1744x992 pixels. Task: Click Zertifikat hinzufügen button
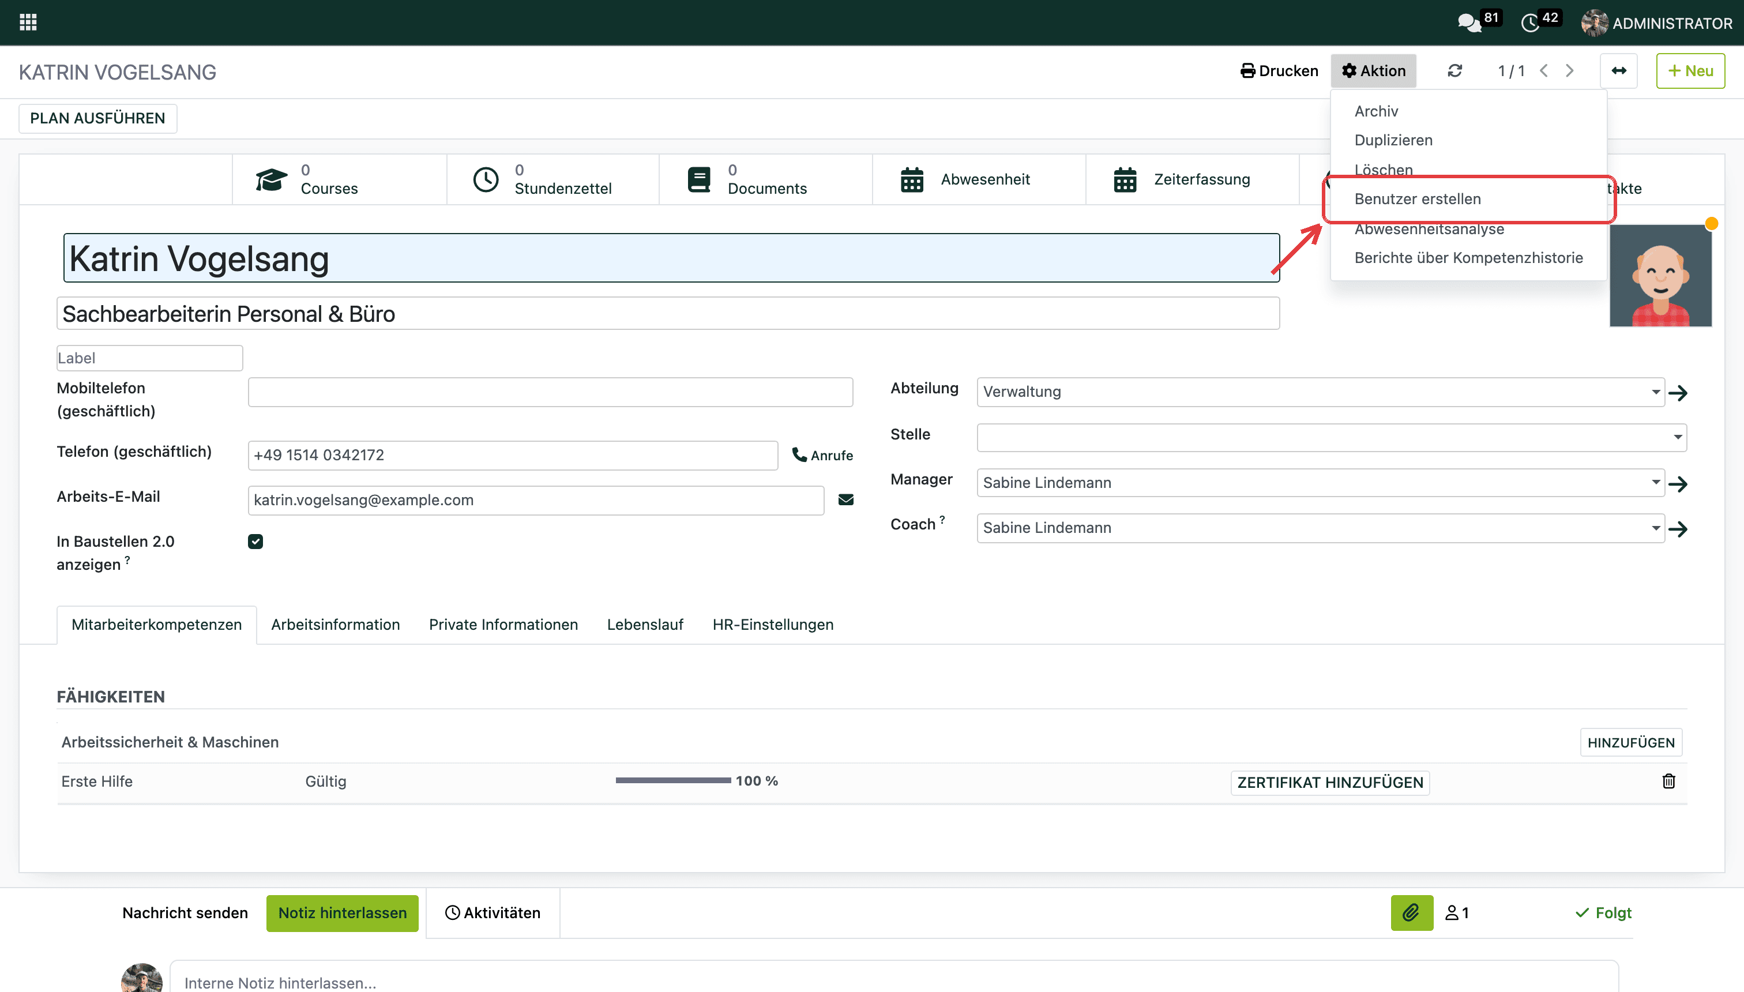click(x=1330, y=782)
